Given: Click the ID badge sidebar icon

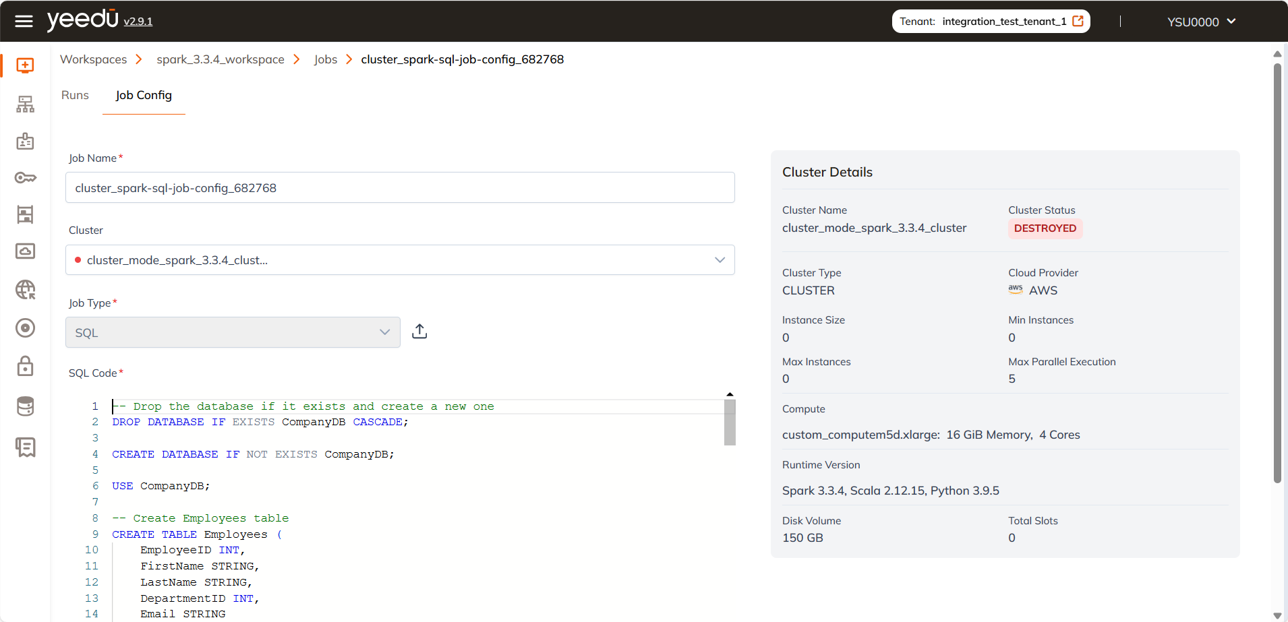Looking at the screenshot, I should tap(24, 141).
